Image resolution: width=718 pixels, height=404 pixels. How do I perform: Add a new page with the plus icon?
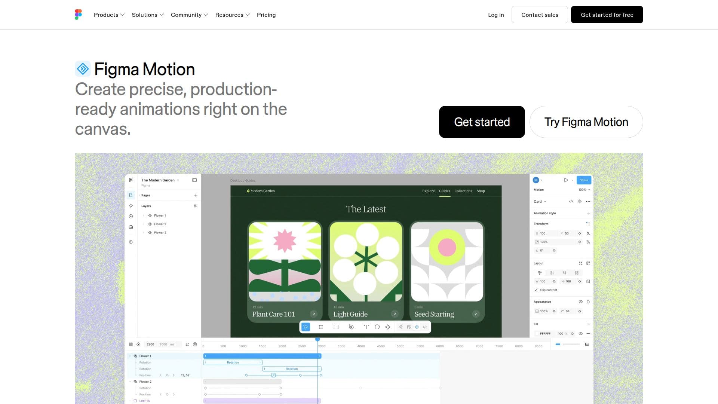coord(196,195)
